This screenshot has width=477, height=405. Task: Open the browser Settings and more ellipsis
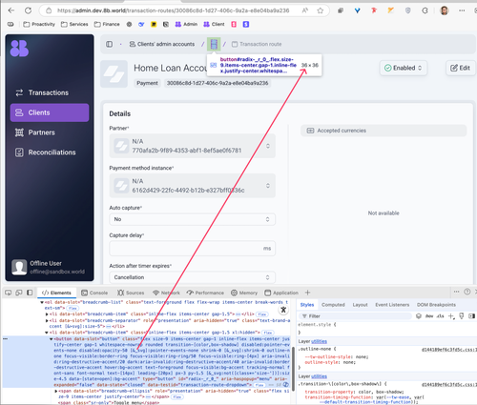coord(462,10)
